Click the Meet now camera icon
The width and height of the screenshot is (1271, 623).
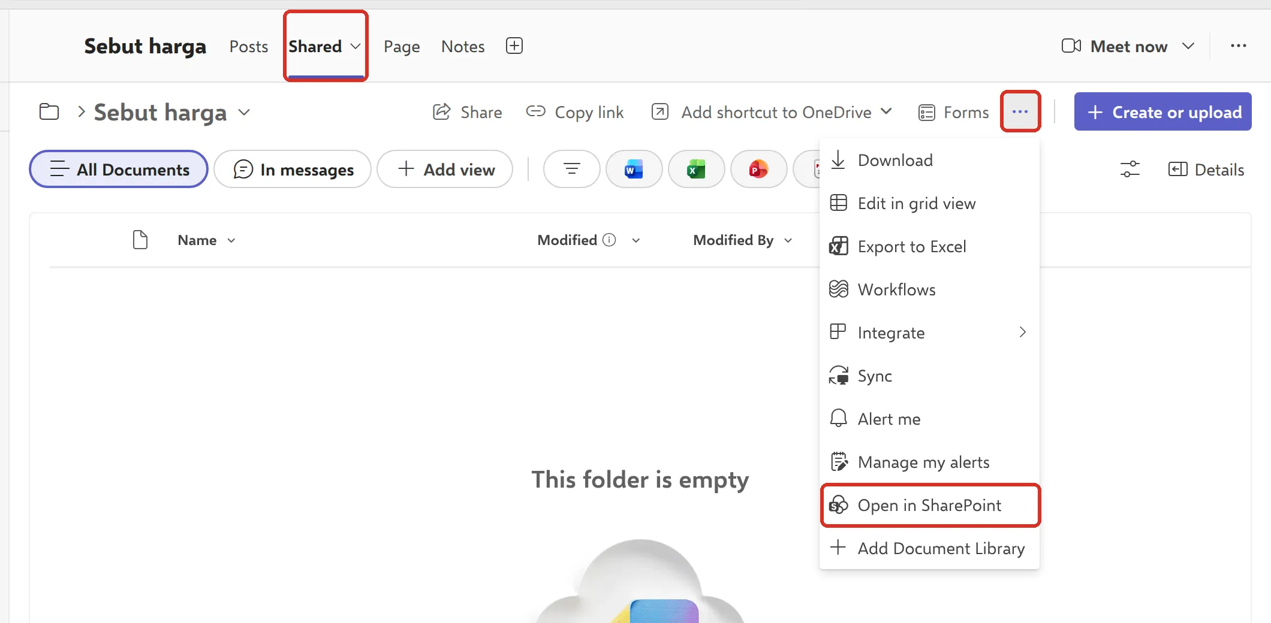[x=1071, y=46]
